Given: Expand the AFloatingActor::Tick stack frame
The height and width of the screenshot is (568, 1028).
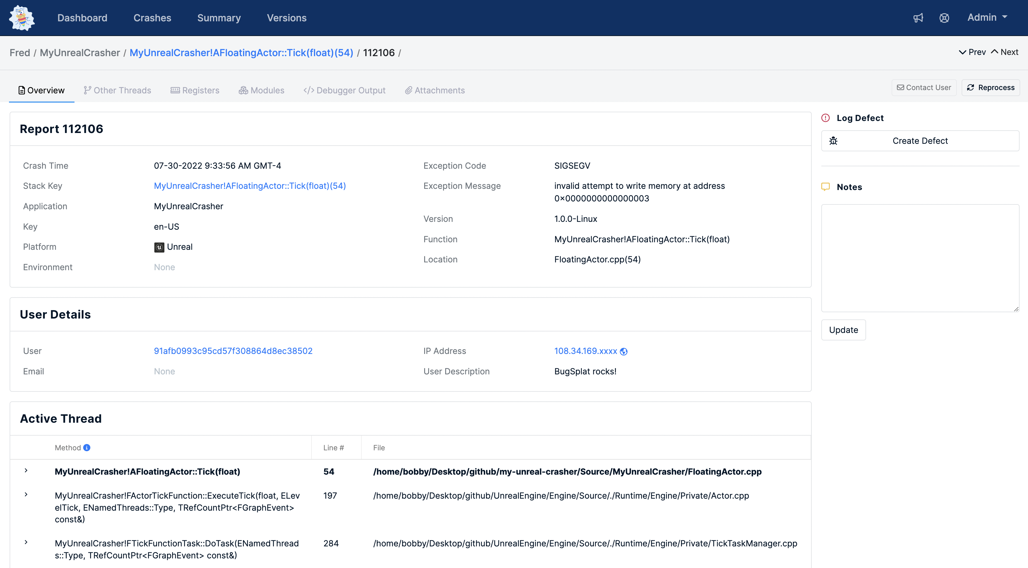Looking at the screenshot, I should click(x=26, y=471).
